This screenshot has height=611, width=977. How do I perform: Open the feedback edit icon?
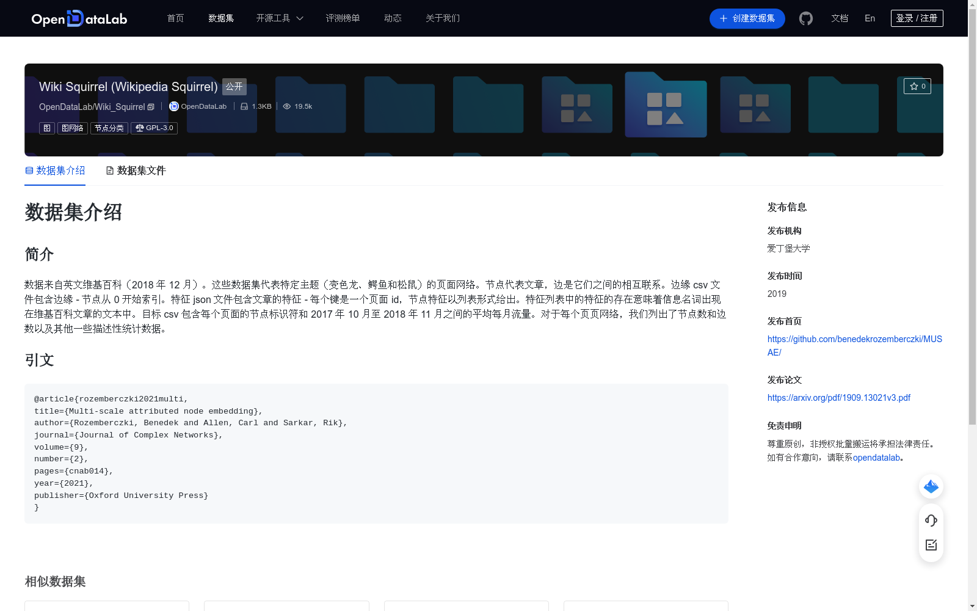tap(931, 545)
